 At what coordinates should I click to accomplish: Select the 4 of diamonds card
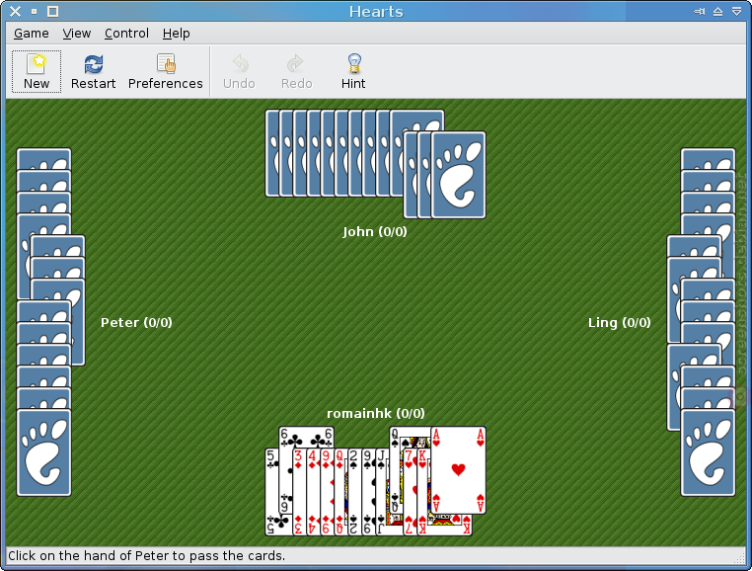(x=313, y=492)
